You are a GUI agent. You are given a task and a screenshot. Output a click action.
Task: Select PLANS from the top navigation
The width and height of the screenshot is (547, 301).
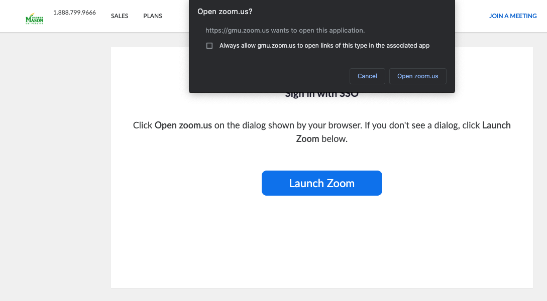152,16
